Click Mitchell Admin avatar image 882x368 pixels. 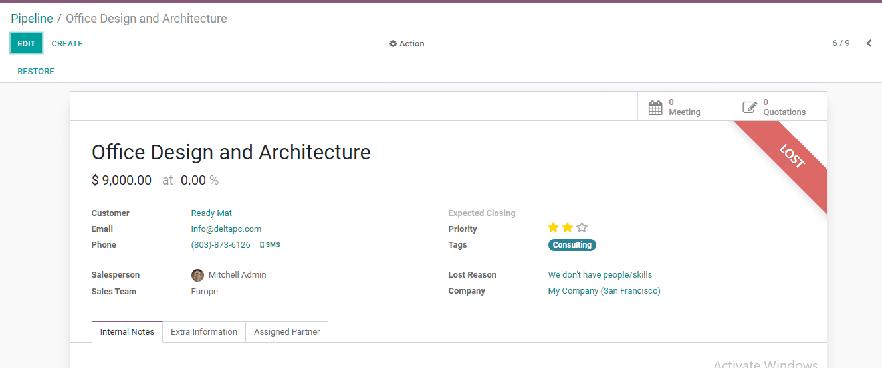click(x=197, y=275)
